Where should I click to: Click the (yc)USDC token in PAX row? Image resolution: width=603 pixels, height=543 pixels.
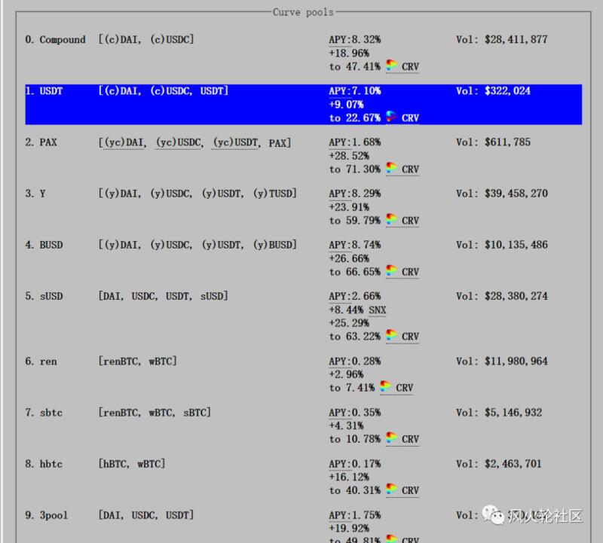179,143
